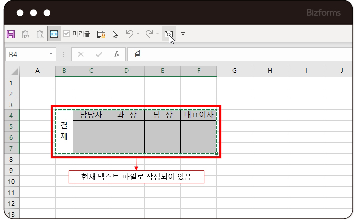The image size is (356, 219).
Task: Click the 팀 장 cell
Action: coord(162,115)
